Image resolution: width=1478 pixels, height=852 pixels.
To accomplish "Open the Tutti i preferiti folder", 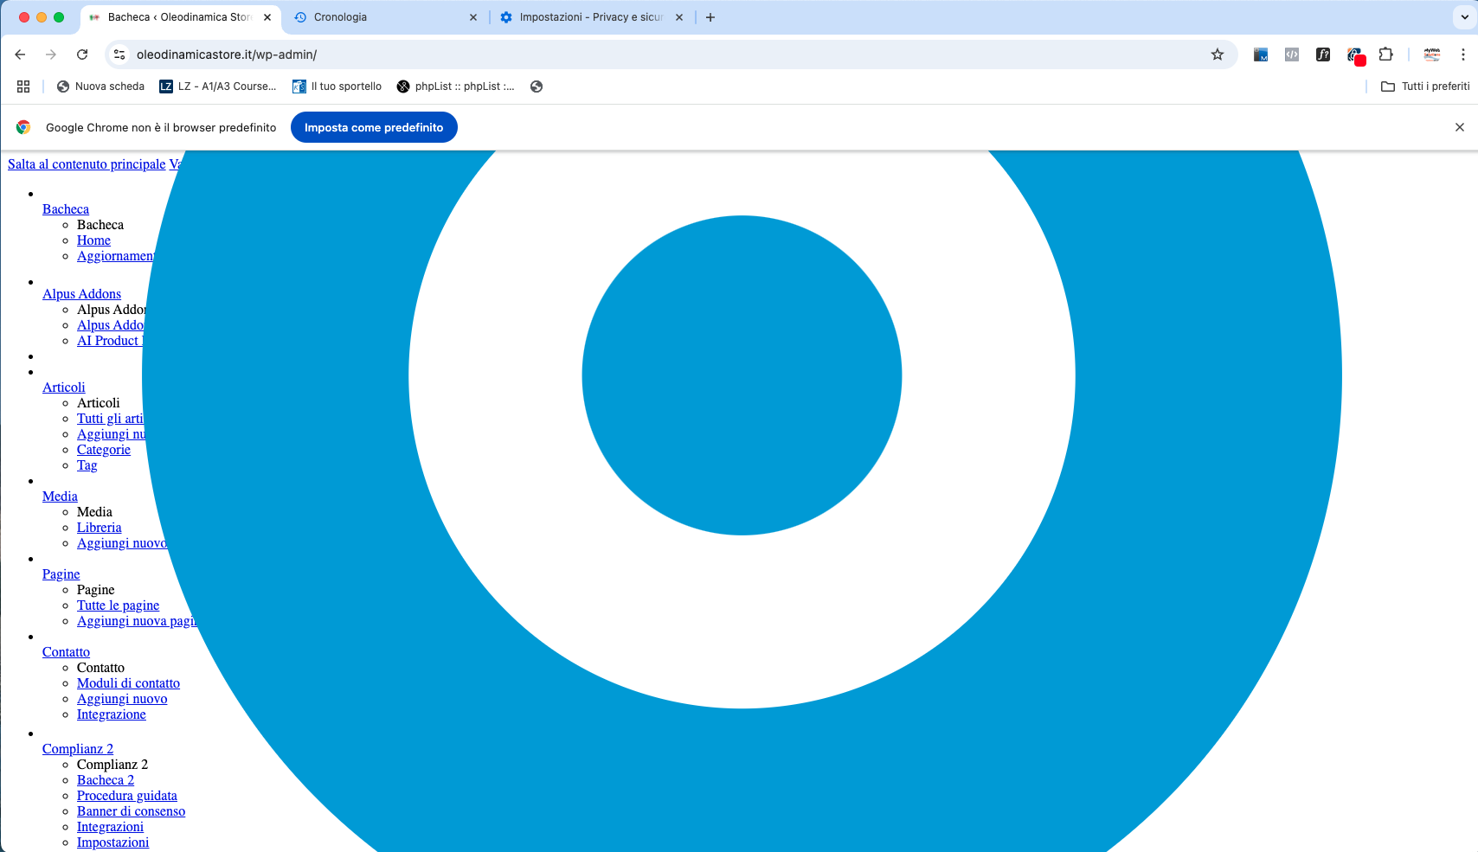I will coord(1425,86).
